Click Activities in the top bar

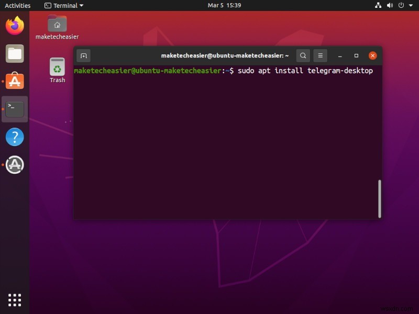click(x=17, y=5)
